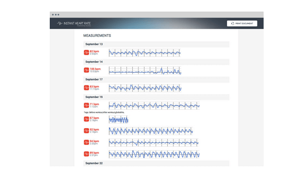The width and height of the screenshot is (303, 181).
Task: Select the 82 bpm measurement heart icon
Action: pyautogui.click(x=86, y=52)
